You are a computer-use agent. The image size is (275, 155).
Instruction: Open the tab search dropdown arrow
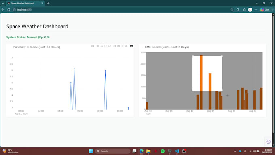coord(3,3)
